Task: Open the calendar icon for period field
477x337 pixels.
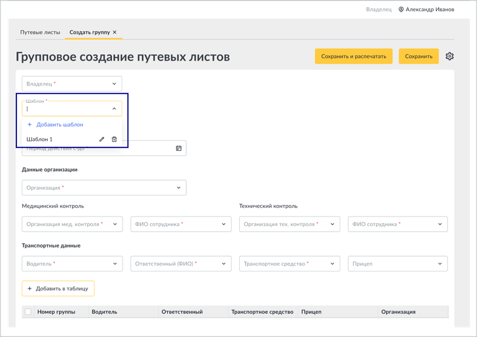Action: tap(179, 148)
